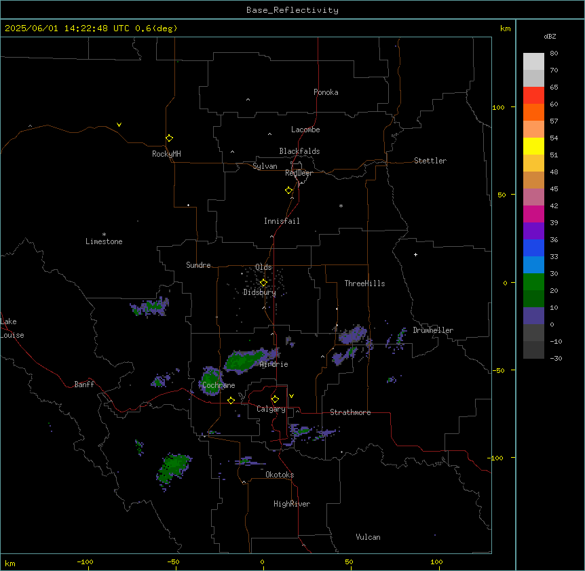Click the RockyMH label
This screenshot has height=571, width=585.
[x=166, y=154]
